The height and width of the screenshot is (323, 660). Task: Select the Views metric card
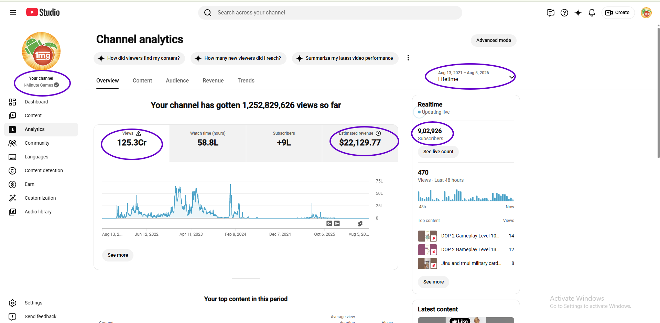[132, 143]
